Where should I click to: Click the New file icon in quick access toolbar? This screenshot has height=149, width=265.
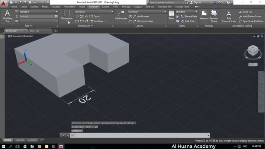tap(11, 2)
